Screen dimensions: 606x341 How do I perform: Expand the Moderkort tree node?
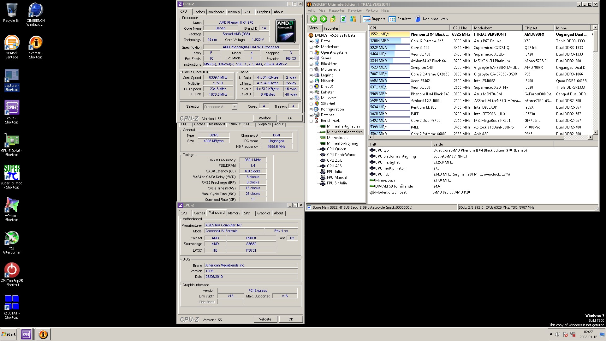point(311,47)
